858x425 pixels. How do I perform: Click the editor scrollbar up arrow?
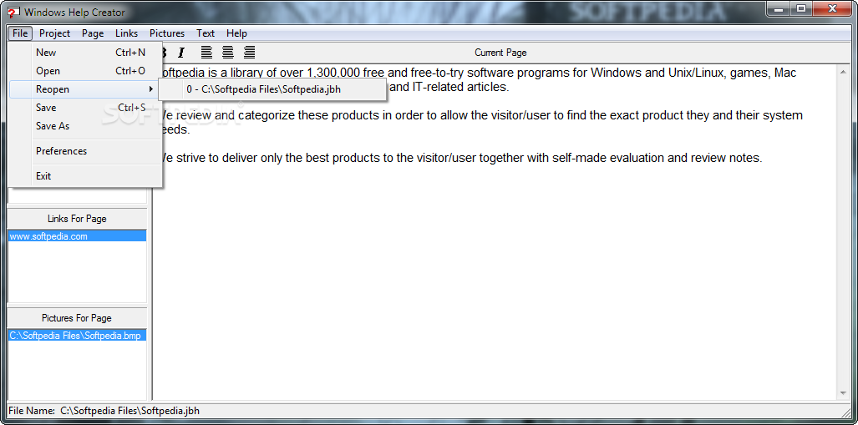coord(843,71)
